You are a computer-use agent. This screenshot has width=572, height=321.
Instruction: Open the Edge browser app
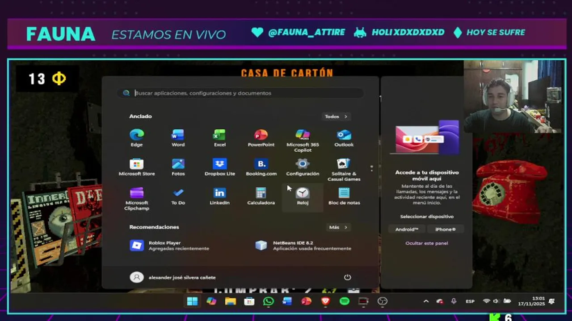[x=137, y=138]
